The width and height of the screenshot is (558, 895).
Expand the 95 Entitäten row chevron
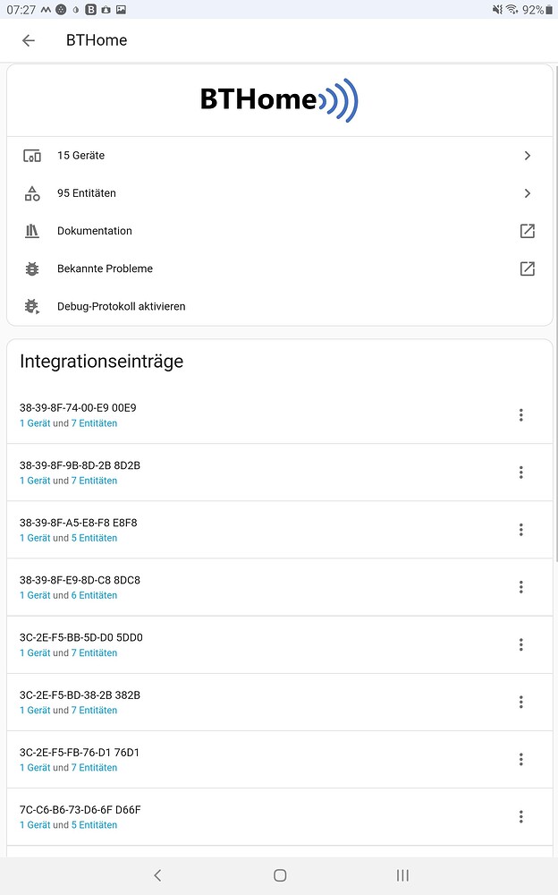point(528,192)
